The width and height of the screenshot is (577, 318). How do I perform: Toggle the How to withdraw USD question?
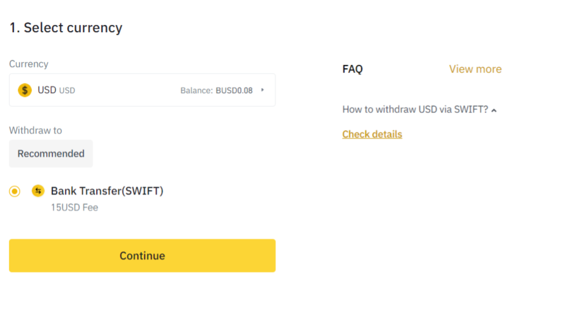coord(415,109)
